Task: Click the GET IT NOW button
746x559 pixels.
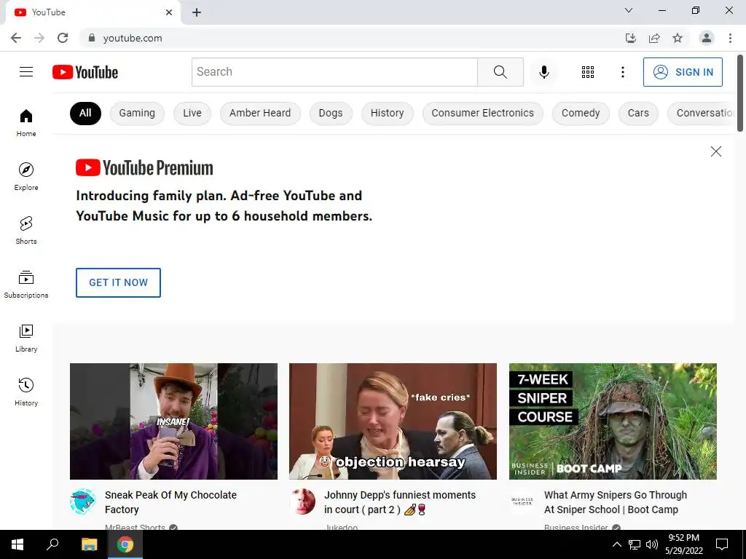Action: click(x=119, y=282)
